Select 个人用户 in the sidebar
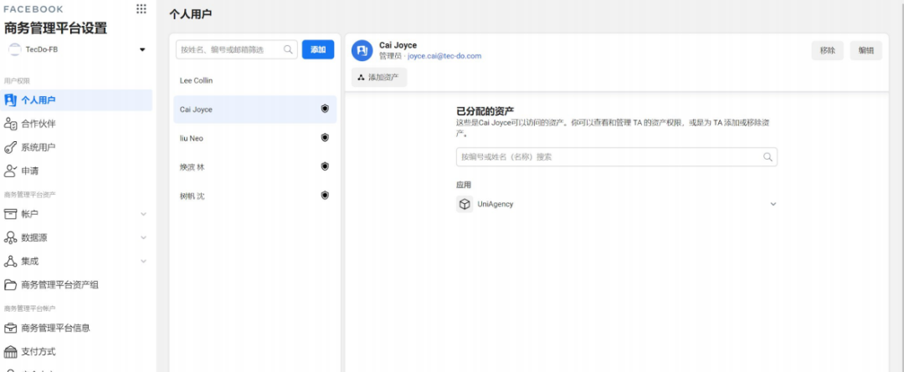Screen dimensions: 904x372 pyautogui.click(x=76, y=100)
